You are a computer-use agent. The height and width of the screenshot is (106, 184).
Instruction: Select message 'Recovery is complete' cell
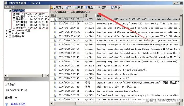pyautogui.click(x=137, y=45)
